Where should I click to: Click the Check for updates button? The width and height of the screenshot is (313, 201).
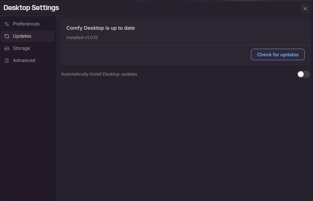point(278,54)
